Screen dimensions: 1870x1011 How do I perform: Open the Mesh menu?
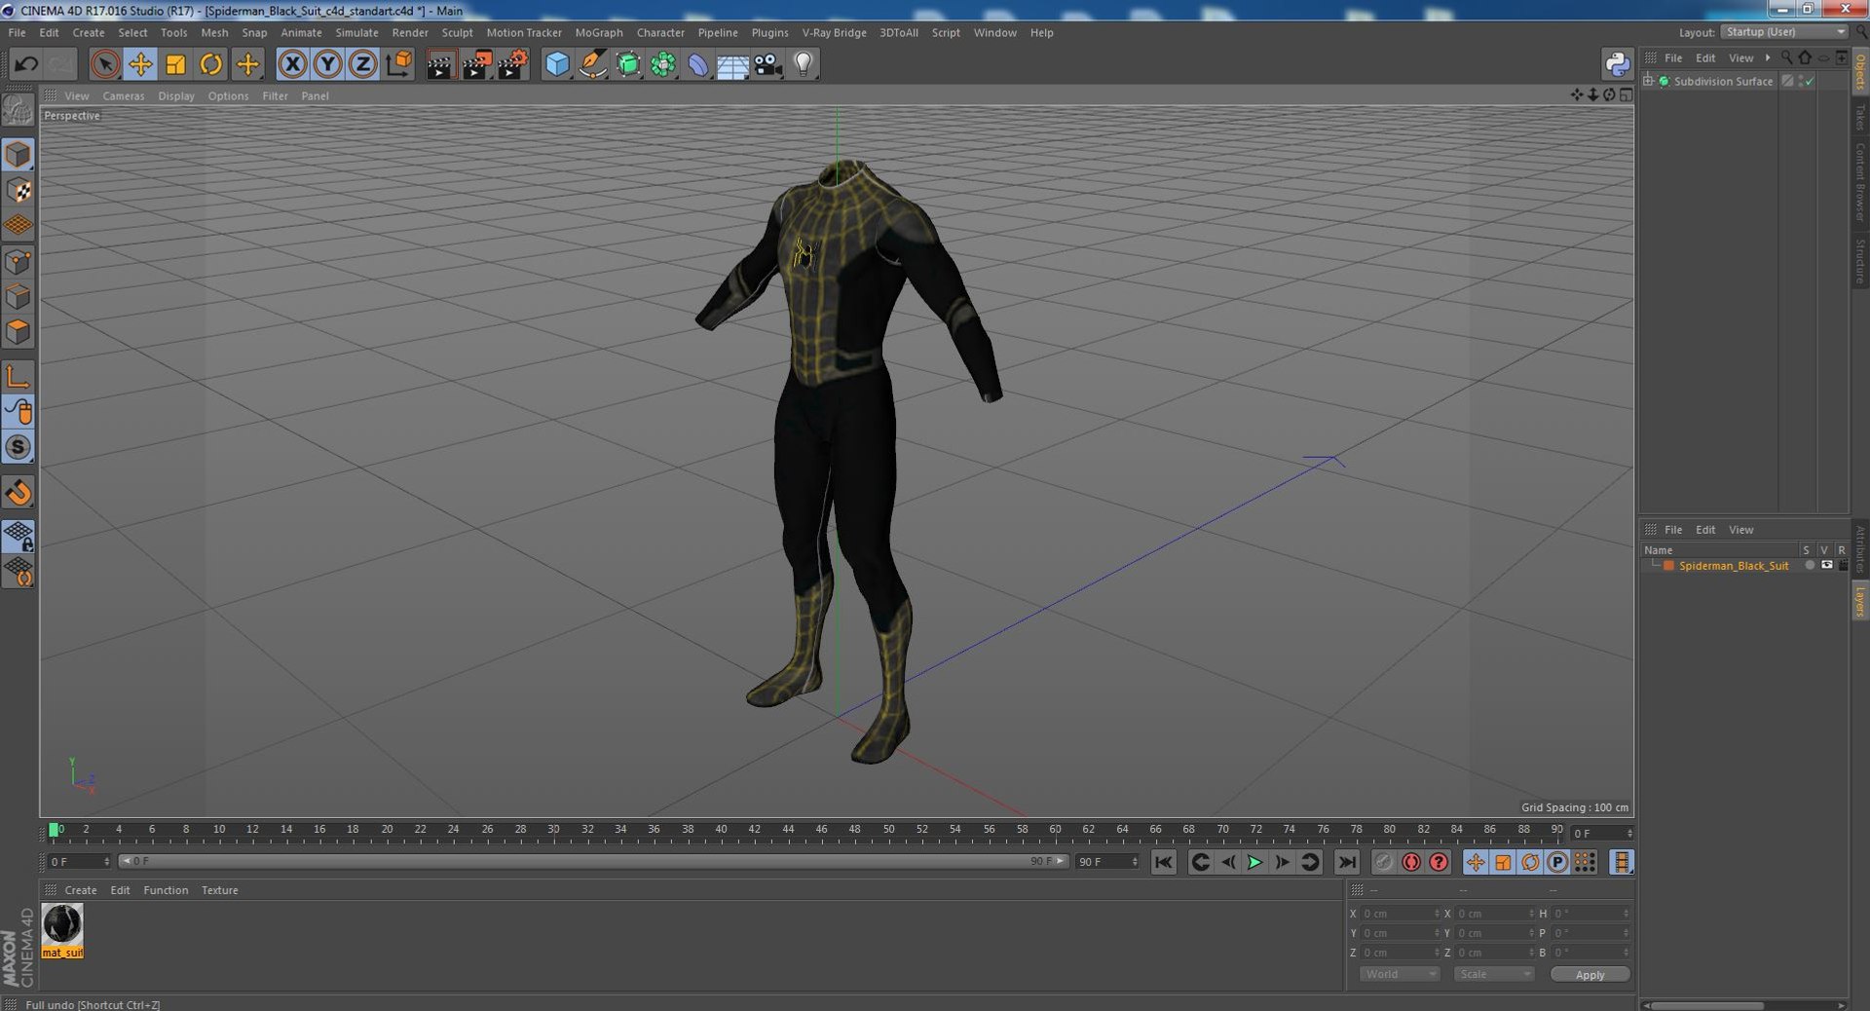[x=214, y=32]
